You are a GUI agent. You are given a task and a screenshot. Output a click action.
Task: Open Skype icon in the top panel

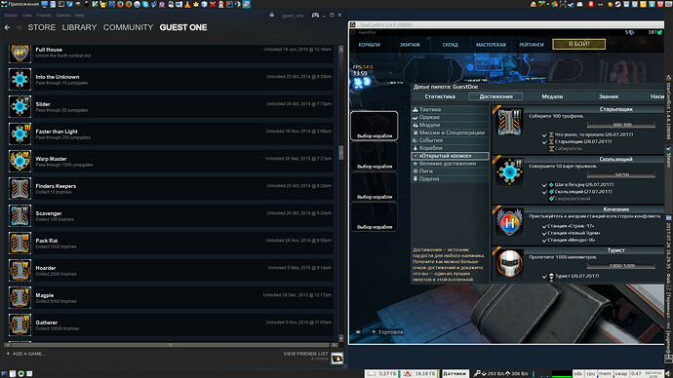click(x=145, y=4)
